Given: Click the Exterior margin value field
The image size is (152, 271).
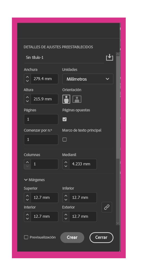Looking at the screenshot, I should click(x=83, y=216).
